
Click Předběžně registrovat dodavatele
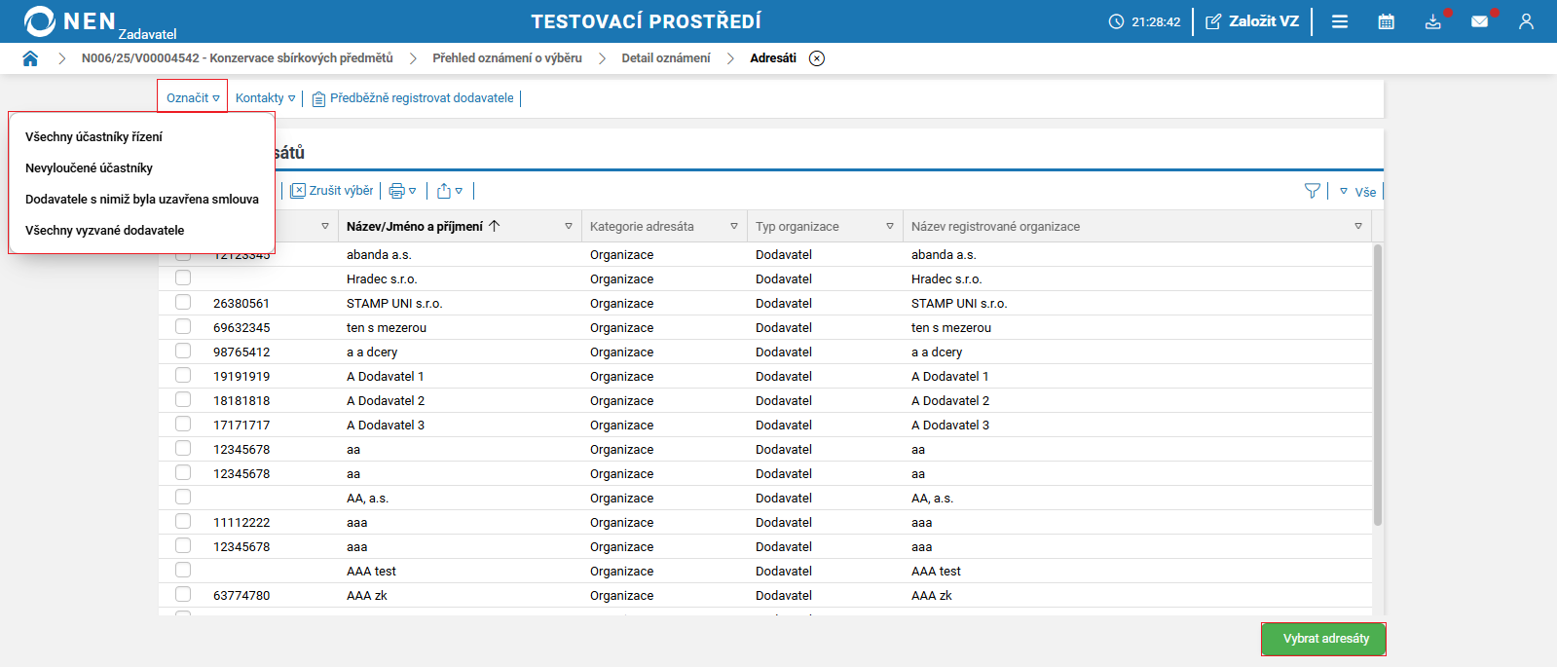click(413, 98)
